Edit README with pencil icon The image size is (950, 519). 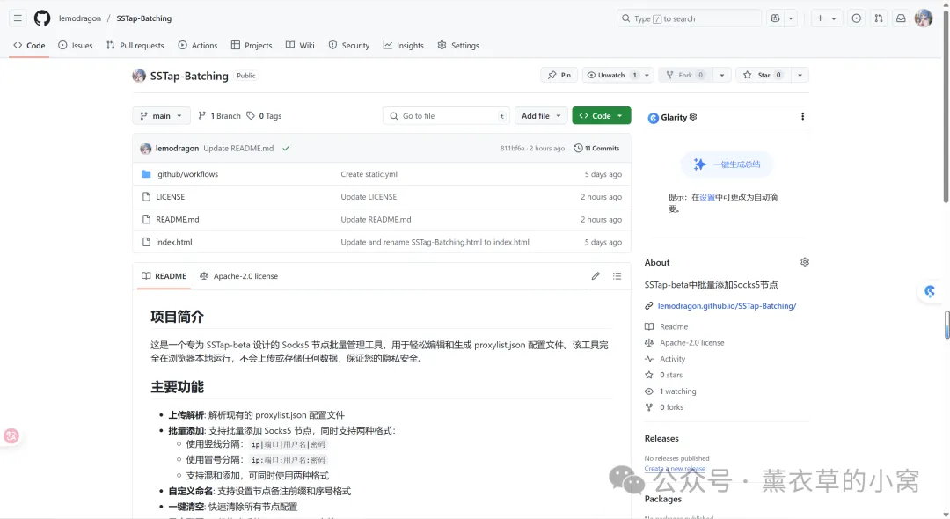point(596,275)
